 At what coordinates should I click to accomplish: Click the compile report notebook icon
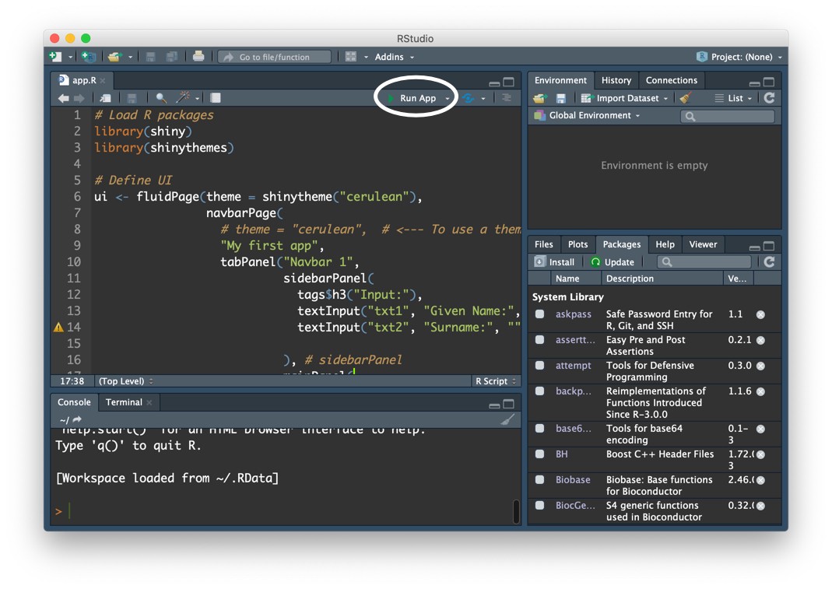click(x=215, y=97)
